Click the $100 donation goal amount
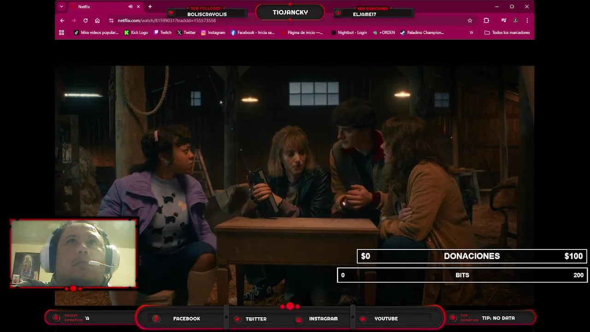The width and height of the screenshot is (590, 332). click(x=573, y=256)
